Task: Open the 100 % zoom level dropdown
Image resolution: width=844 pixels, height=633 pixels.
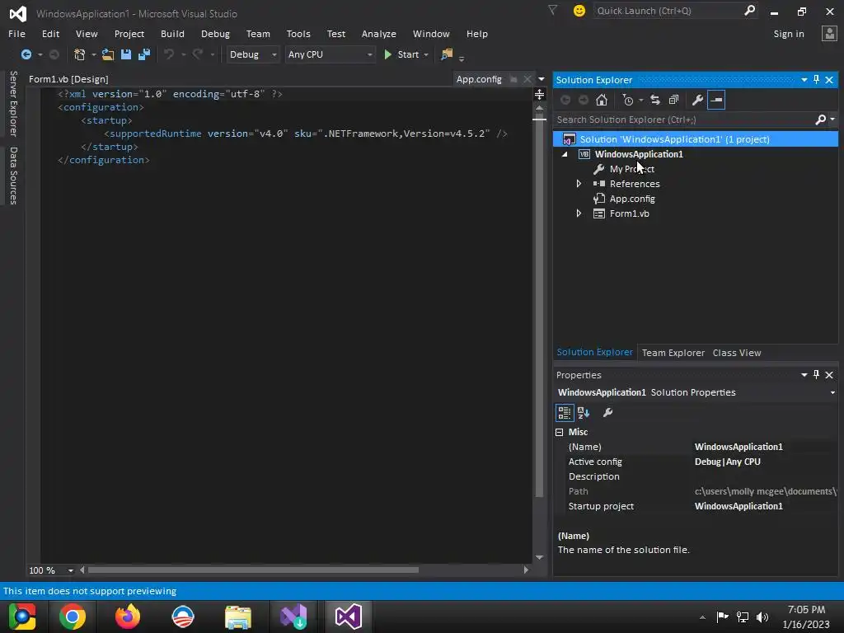Action: pos(71,570)
